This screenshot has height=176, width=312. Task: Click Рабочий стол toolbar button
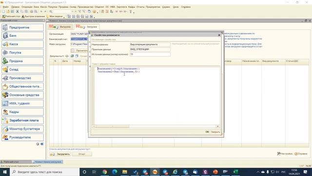(11, 16)
